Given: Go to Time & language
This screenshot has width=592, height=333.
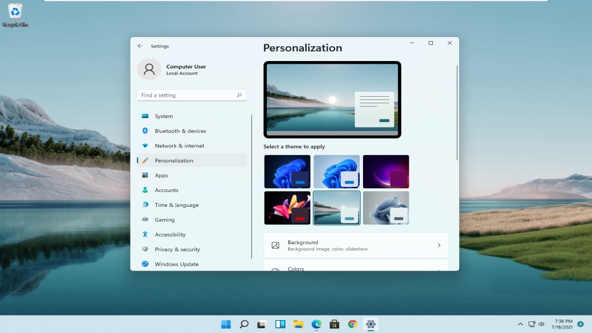Looking at the screenshot, I should [192, 205].
